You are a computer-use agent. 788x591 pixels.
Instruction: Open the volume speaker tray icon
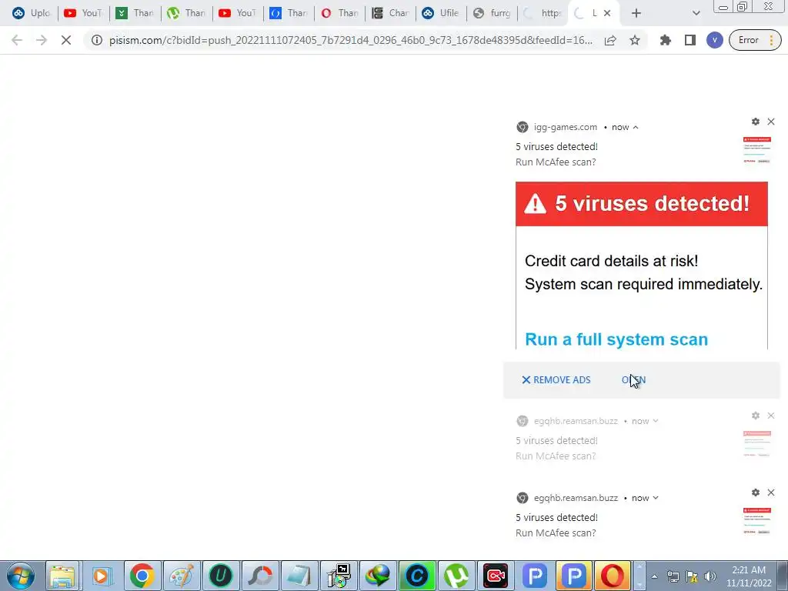(x=710, y=576)
